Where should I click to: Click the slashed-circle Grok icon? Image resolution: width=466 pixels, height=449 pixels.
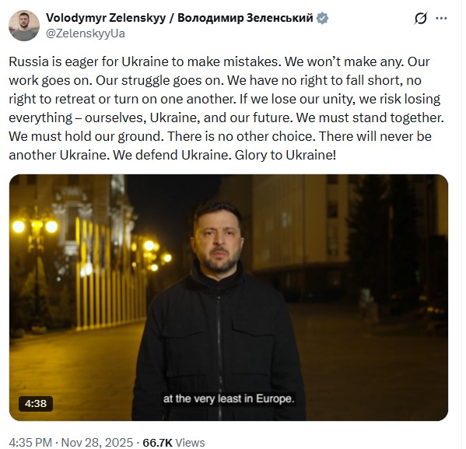pos(421,18)
